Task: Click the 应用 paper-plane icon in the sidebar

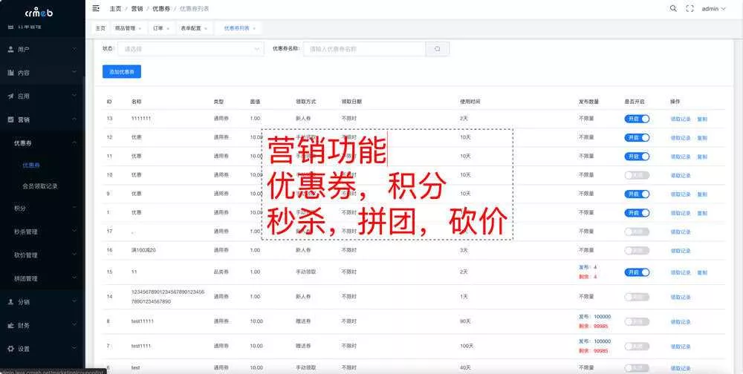Action: (11, 96)
